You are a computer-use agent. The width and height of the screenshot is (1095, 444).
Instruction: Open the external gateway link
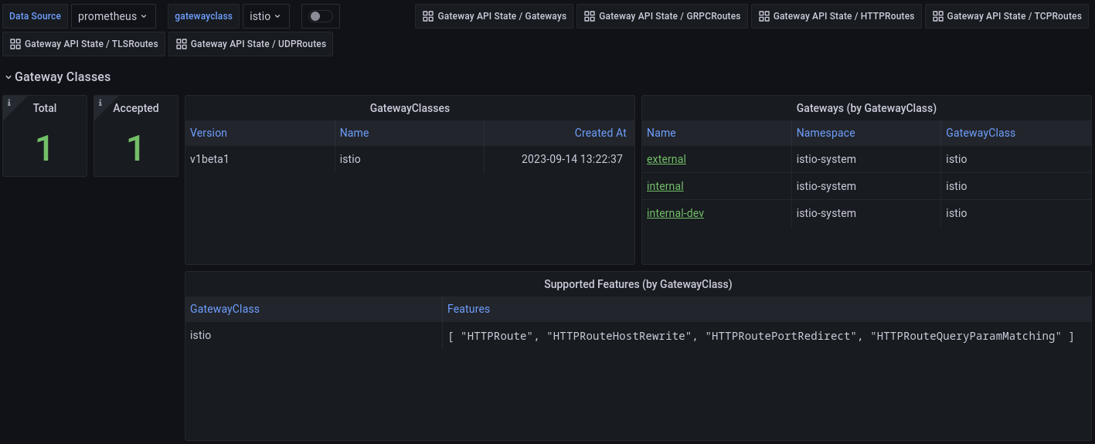[x=666, y=159]
